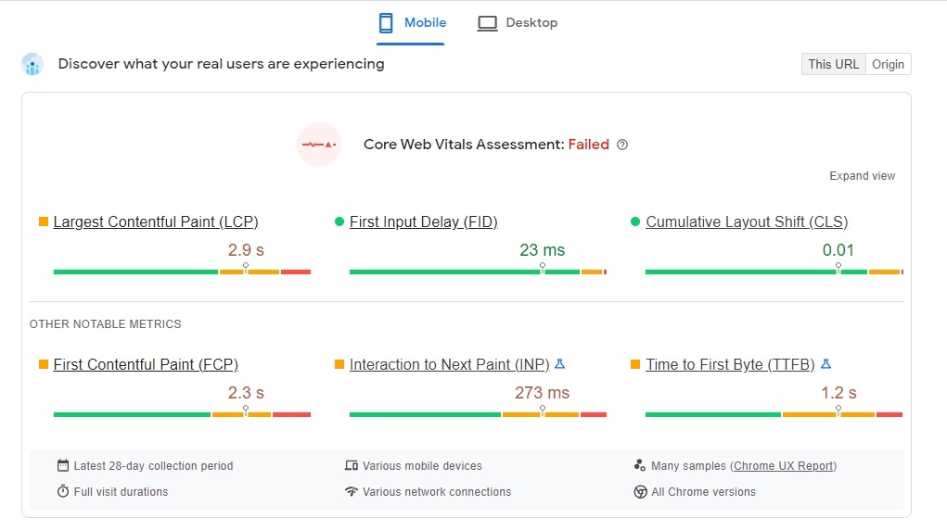Click All Chrome versions text
Image resolution: width=947 pixels, height=531 pixels.
(x=703, y=492)
